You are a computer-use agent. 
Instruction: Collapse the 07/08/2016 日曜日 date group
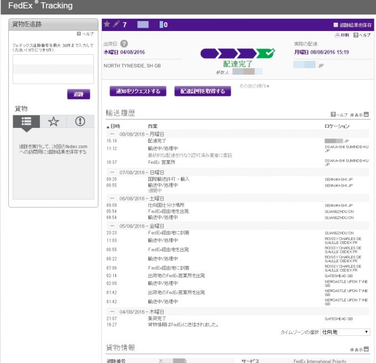tap(112, 172)
